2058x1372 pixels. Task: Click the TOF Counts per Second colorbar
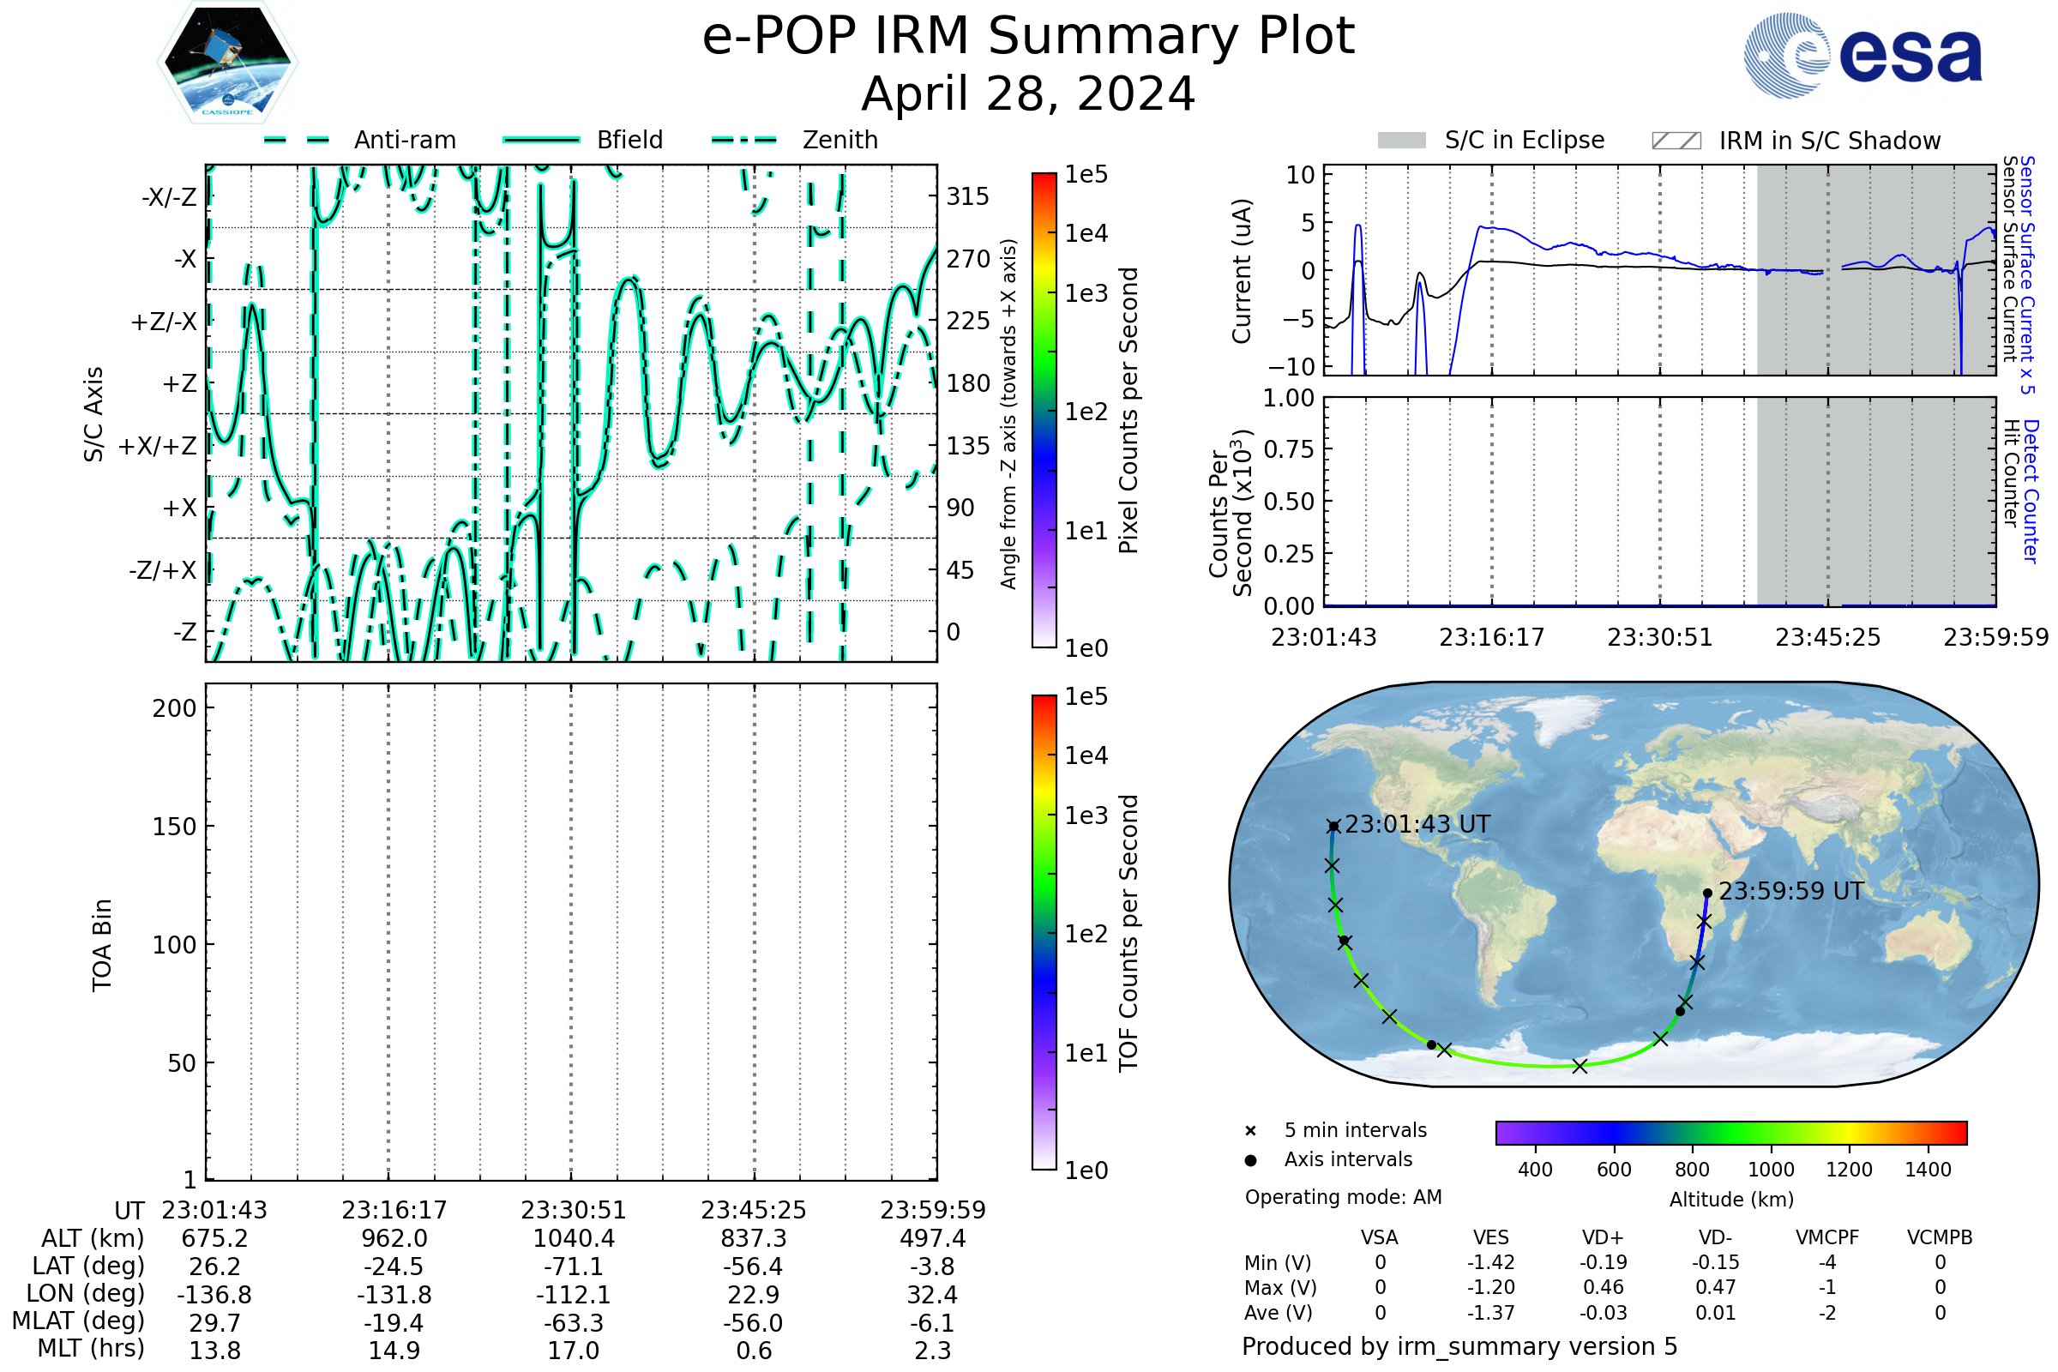(x=1044, y=932)
